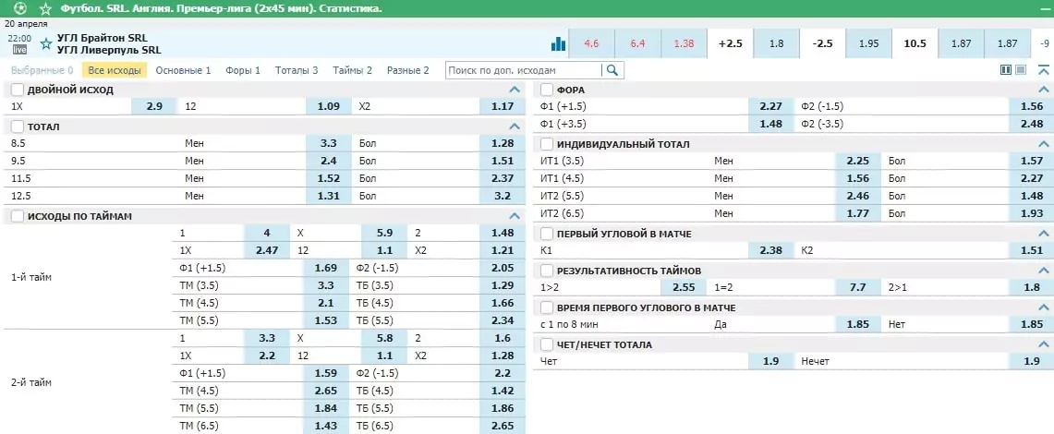
Task: Focus the Поиск по доп. исходам search field
Action: [524, 70]
